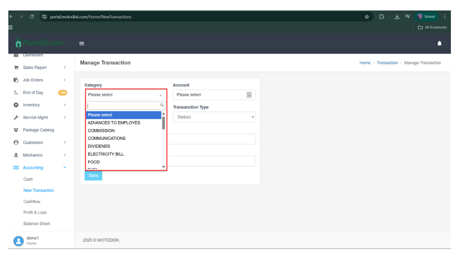
Task: Click the Package Catalog icon
Action: 16,130
